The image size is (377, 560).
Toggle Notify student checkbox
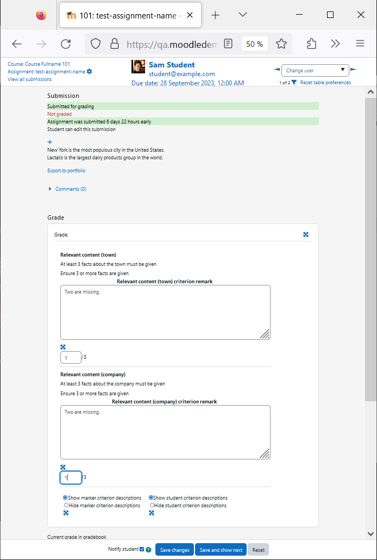coord(142,549)
